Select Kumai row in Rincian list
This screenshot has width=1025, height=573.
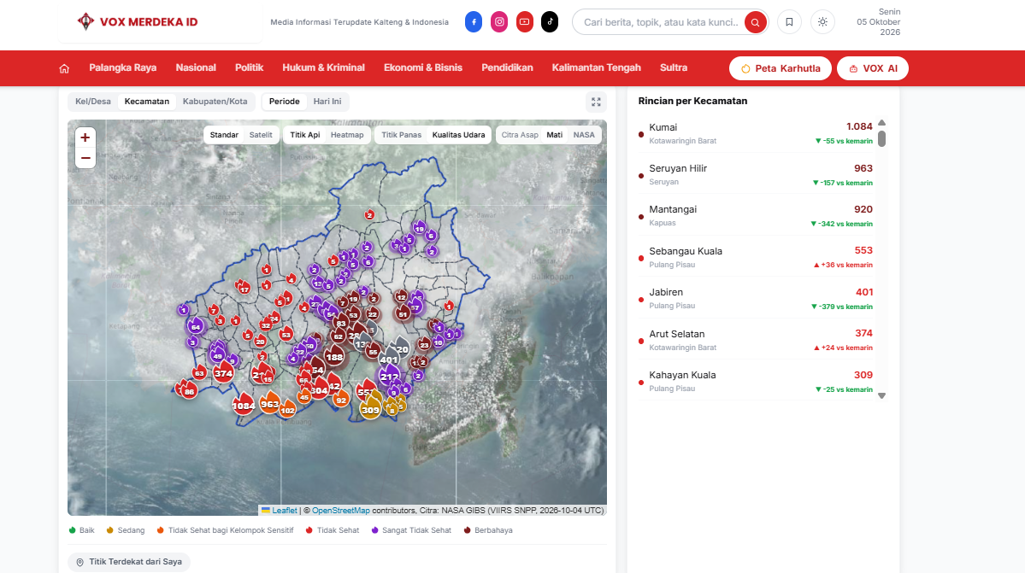point(757,134)
